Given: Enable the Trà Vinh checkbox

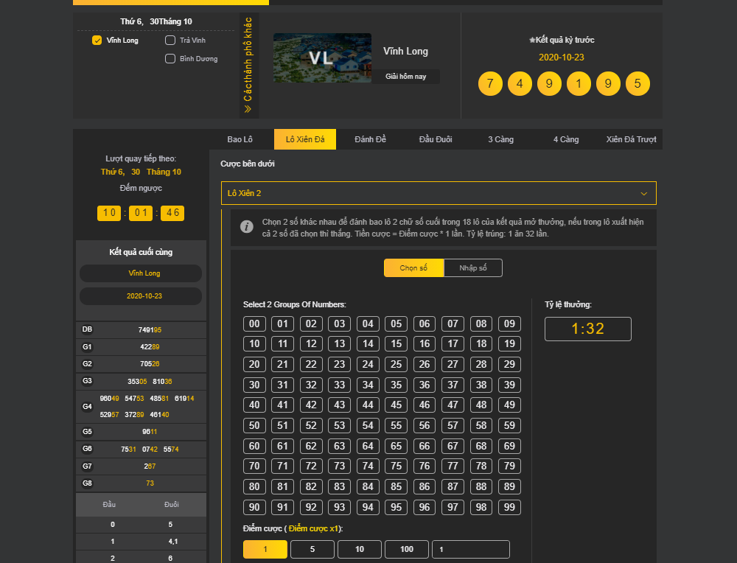Looking at the screenshot, I should (x=170, y=41).
